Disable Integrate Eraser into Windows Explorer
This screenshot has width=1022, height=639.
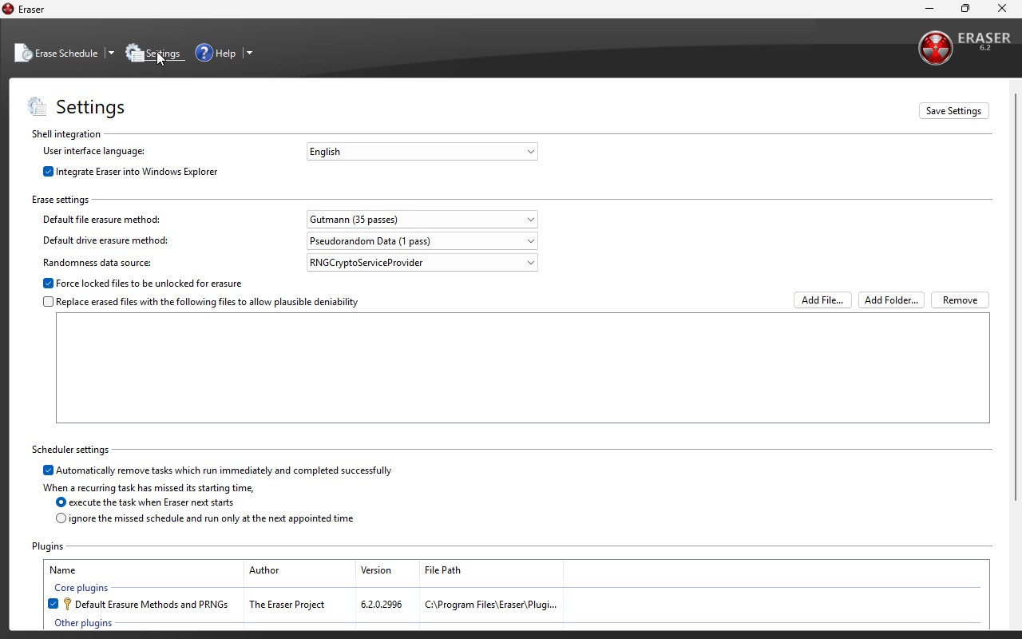coord(49,172)
